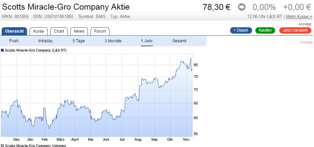Viewport: 314px width, 147px height.
Task: Switch to the Chart tab
Action: [59, 31]
